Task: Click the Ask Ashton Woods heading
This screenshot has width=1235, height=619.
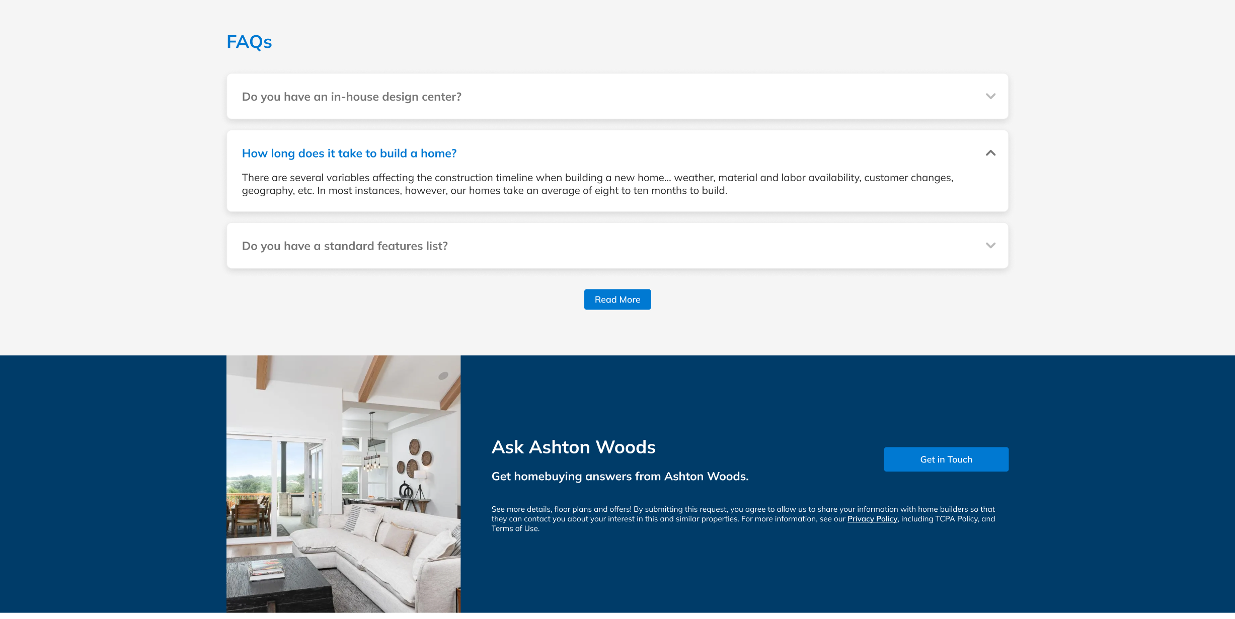Action: [573, 447]
